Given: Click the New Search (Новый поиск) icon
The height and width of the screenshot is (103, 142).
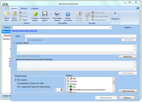Looking at the screenshot, I should point(6,14).
